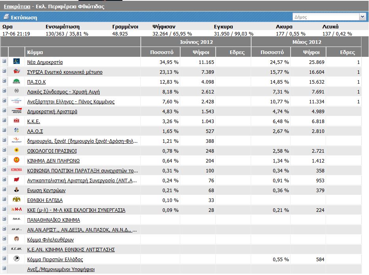
Task: Click the ΚΙΝΗΜΑ ΔΕΝ ΠΛΗΡΩΝΩ logo icon
Action: coord(17,161)
